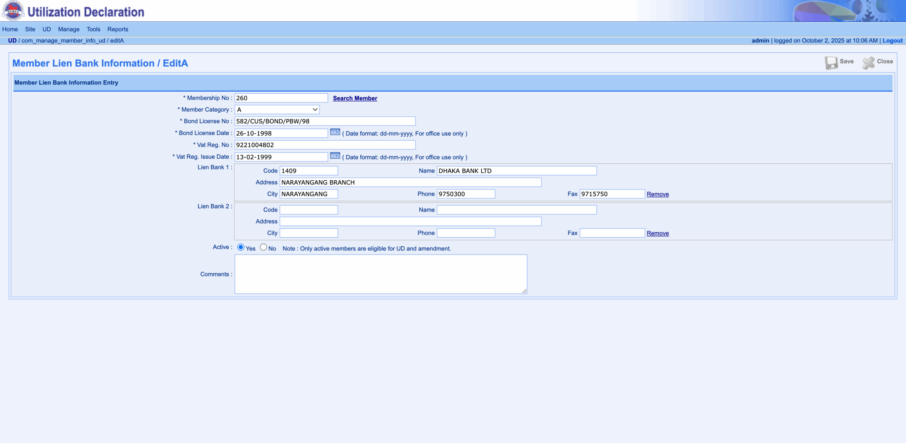The height and width of the screenshot is (443, 906).
Task: Click the Close X icon
Action: (x=868, y=63)
